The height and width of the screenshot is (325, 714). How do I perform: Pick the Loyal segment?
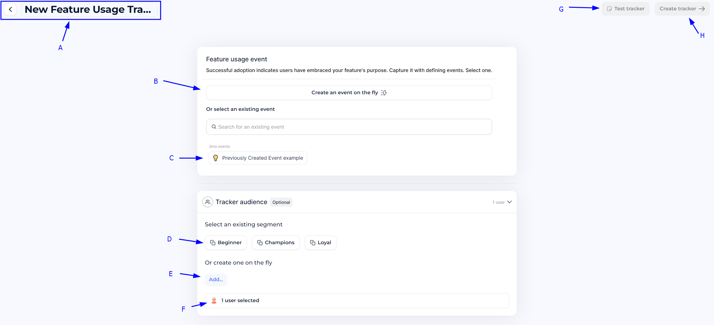click(x=324, y=243)
